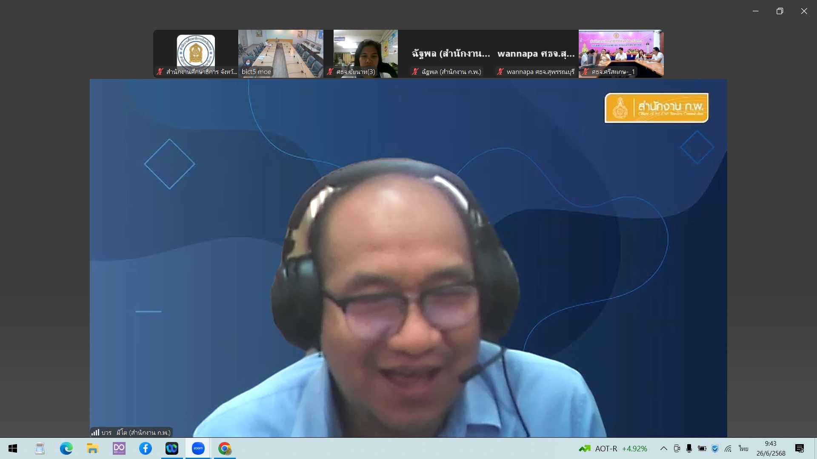Check the battery status icon
Screen dimensions: 817x459
tap(702, 448)
